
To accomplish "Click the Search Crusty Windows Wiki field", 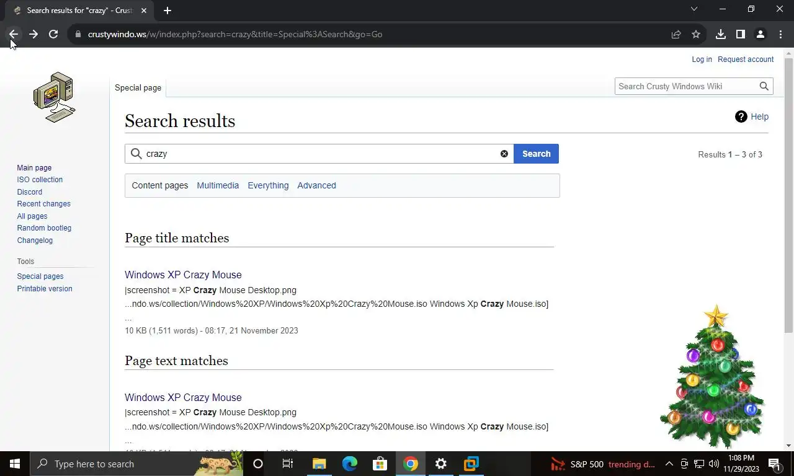I will coord(686,86).
